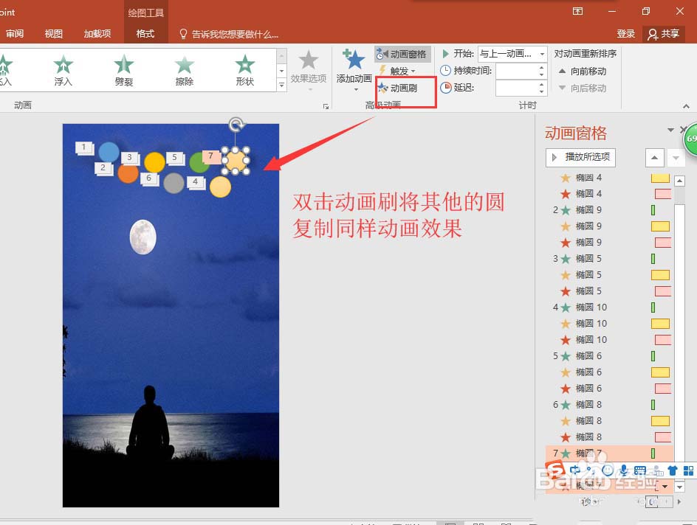Select the blue circle on the slide

109,152
